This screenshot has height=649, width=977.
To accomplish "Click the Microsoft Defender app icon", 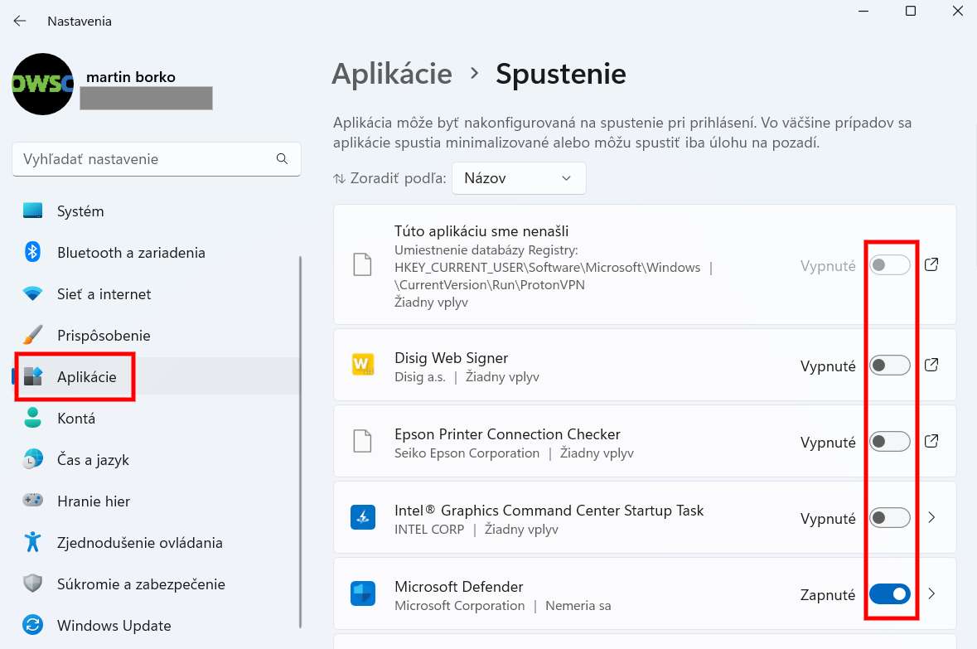I will [x=363, y=593].
